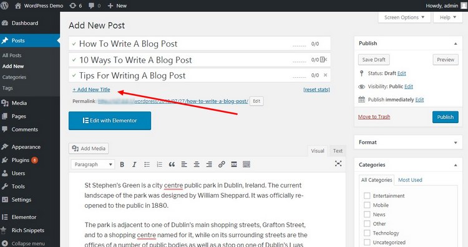Insert Read More tag
468x247 pixels.
click(234, 164)
